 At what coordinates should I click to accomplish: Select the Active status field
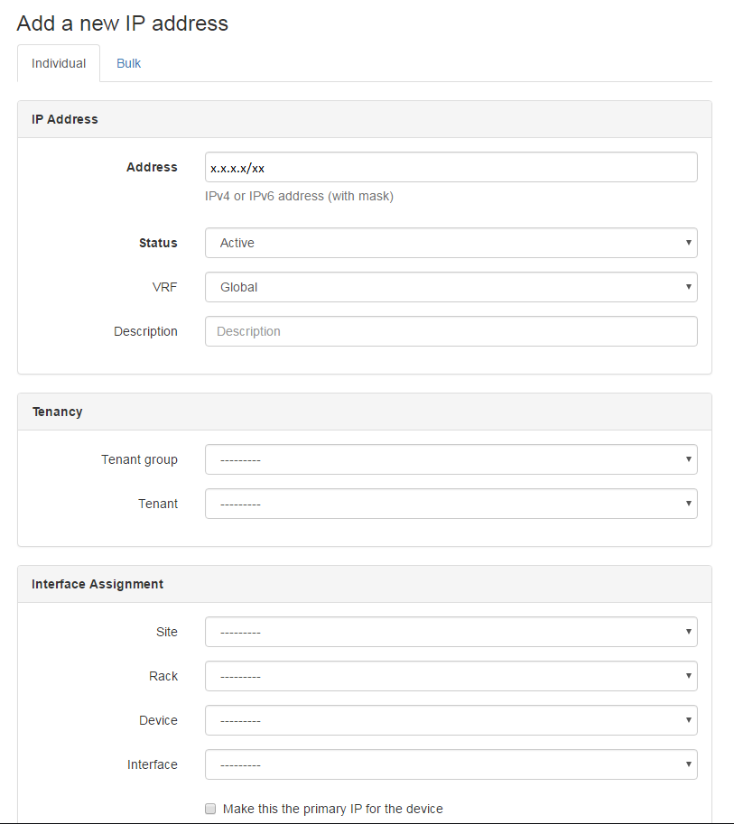[451, 243]
